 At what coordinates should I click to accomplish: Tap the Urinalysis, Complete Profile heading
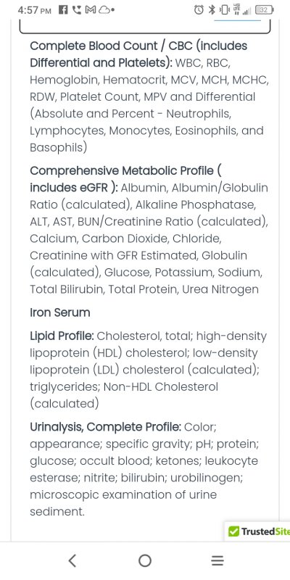pos(105,427)
